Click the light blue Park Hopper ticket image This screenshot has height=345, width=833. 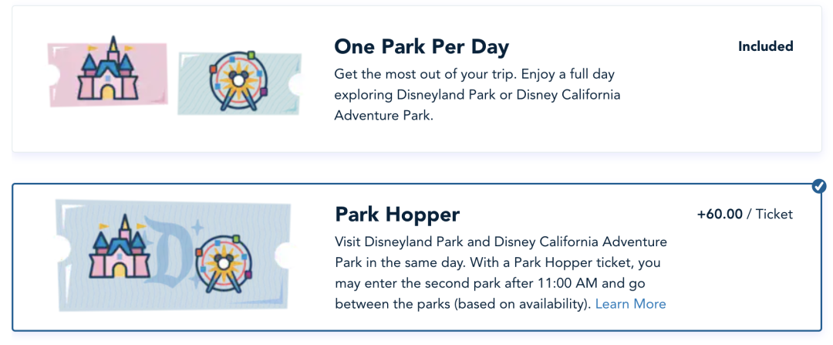pyautogui.click(x=173, y=255)
